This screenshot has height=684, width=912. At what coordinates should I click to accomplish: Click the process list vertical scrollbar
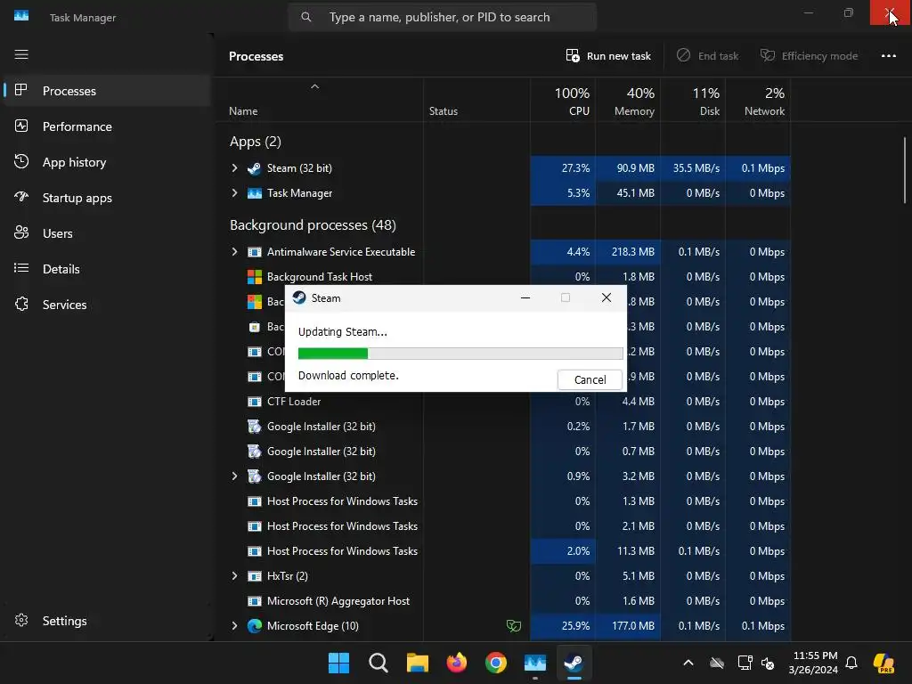(905, 170)
